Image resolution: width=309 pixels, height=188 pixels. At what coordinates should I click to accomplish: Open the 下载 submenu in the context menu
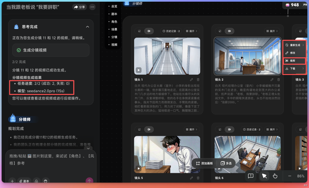tap(293, 68)
